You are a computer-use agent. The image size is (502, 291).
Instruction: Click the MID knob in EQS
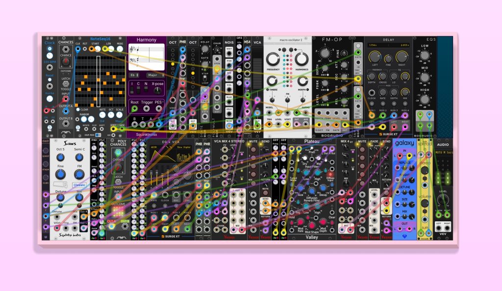tap(425, 77)
